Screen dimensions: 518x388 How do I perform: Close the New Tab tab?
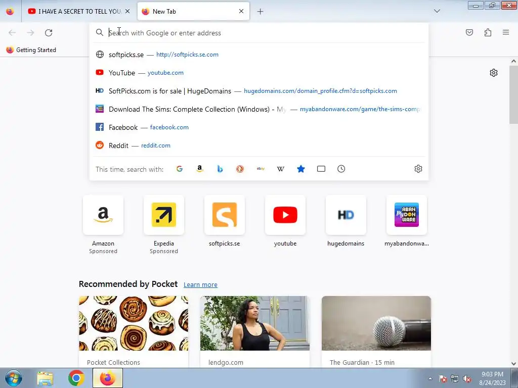[241, 11]
